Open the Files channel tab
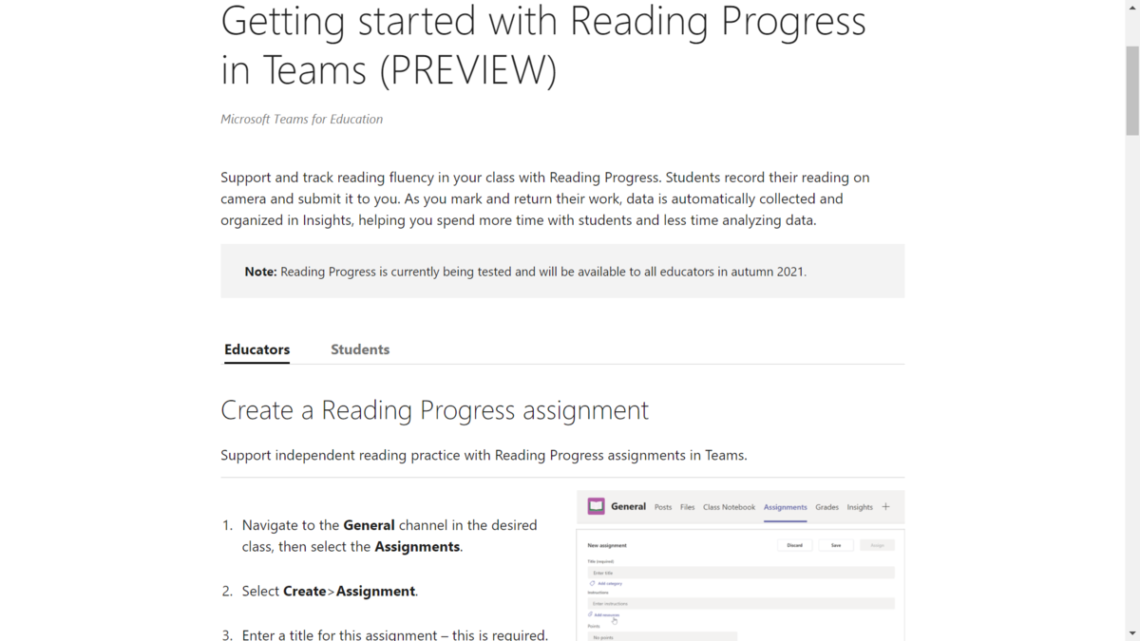 pos(688,507)
